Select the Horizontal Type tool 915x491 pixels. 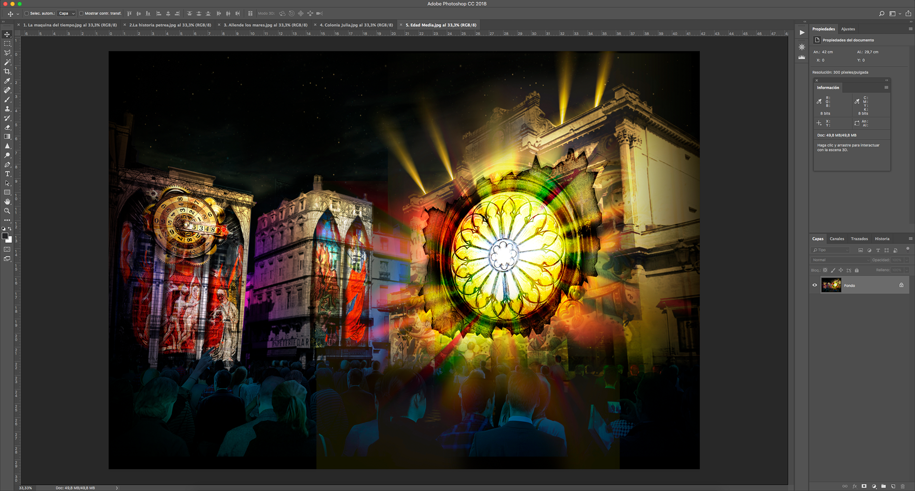click(7, 174)
